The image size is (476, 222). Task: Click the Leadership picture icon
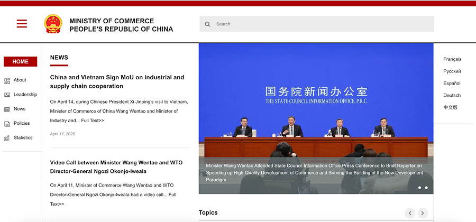point(7,95)
